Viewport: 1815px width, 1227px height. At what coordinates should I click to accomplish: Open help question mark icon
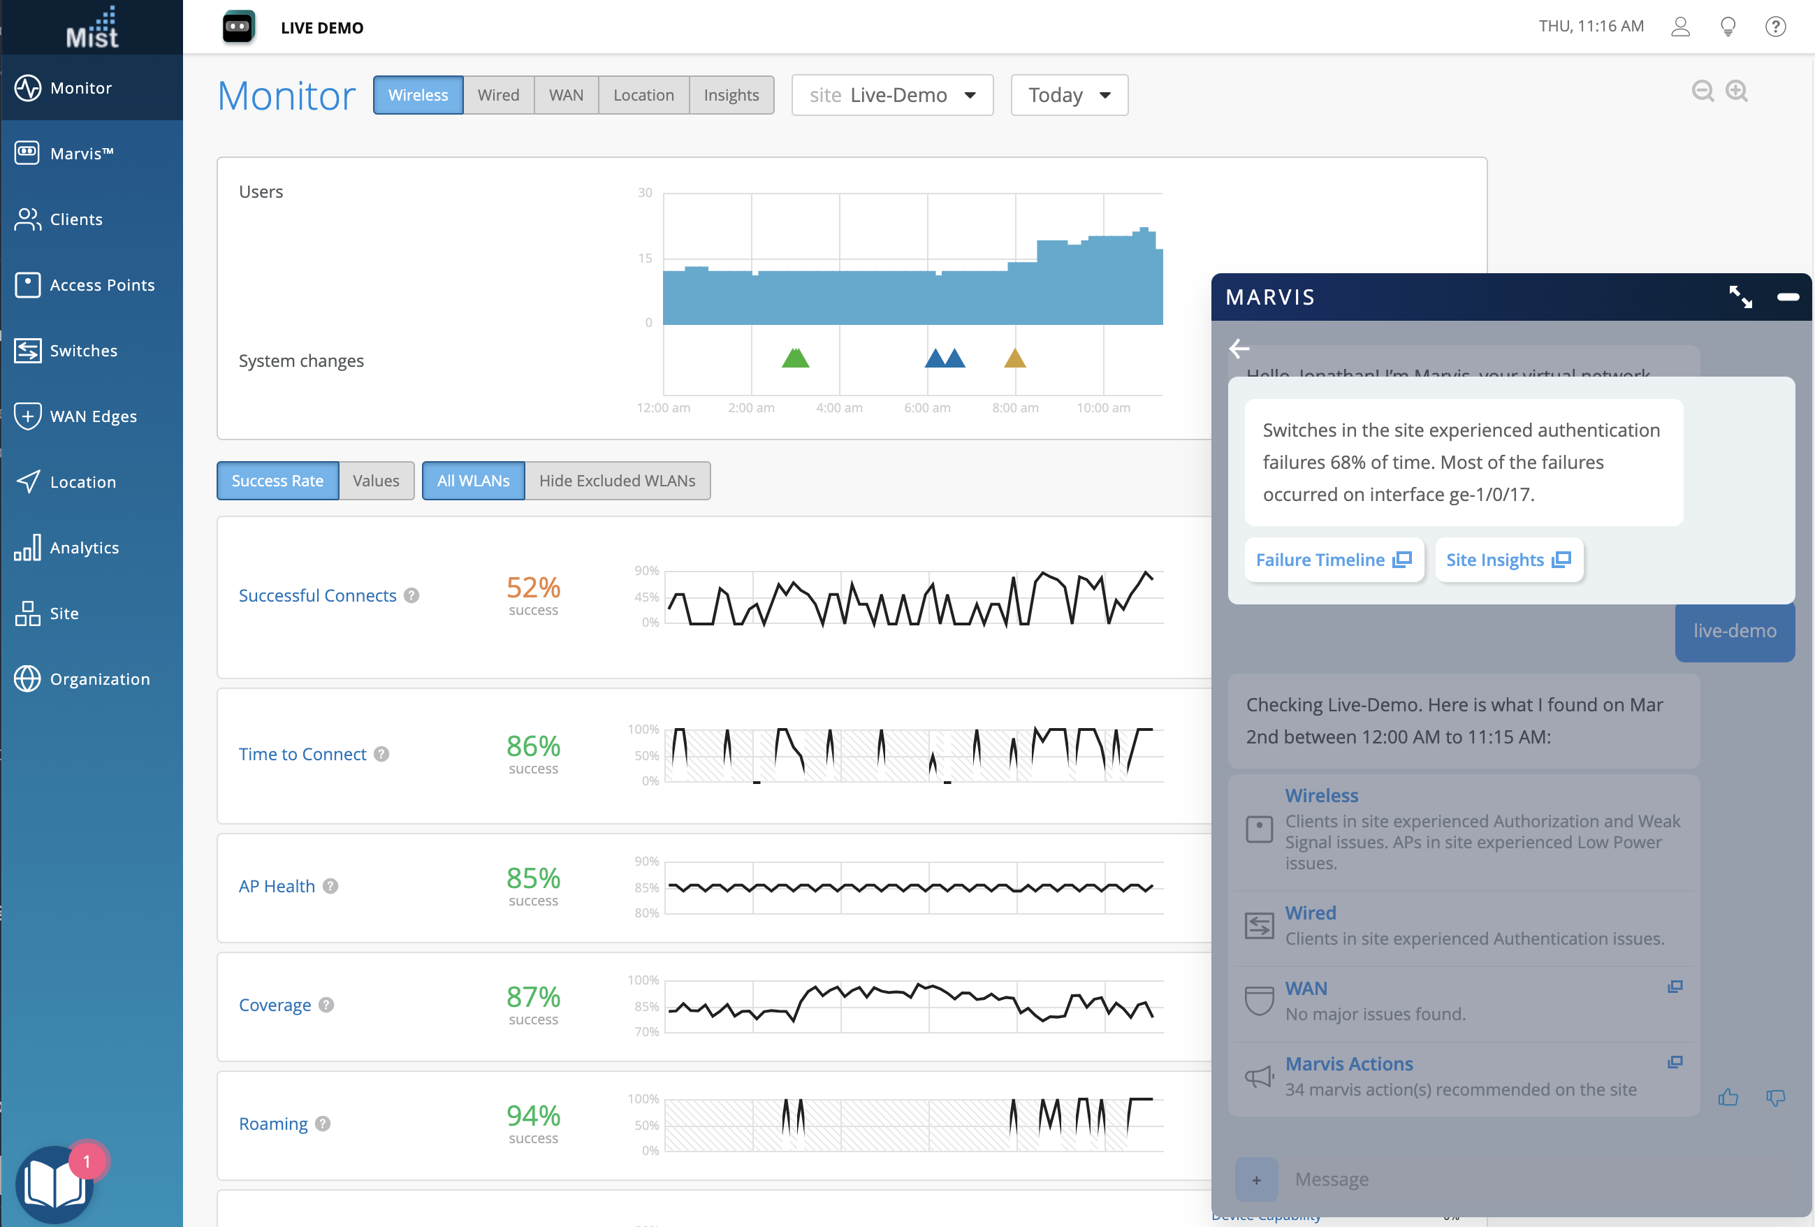[1775, 27]
